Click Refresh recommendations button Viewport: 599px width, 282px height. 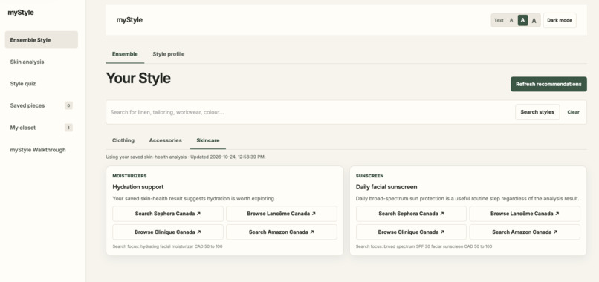[x=548, y=84]
